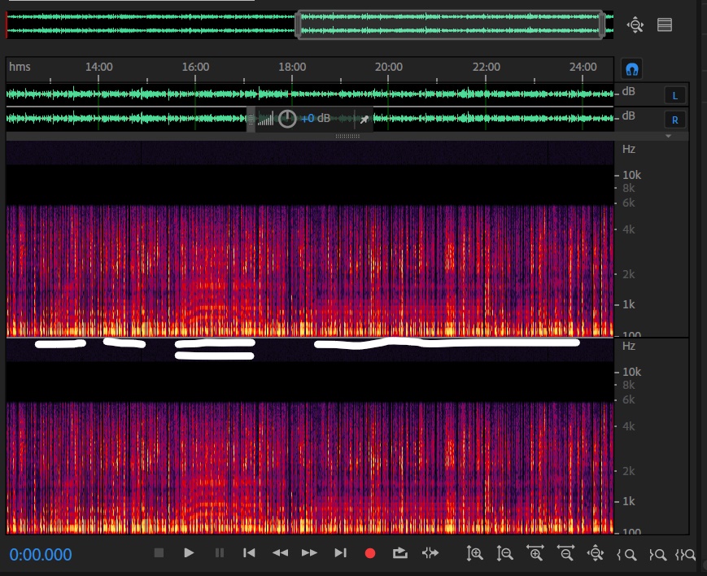The width and height of the screenshot is (707, 576).
Task: Click Zoom In at In Point icon
Action: pyautogui.click(x=626, y=554)
